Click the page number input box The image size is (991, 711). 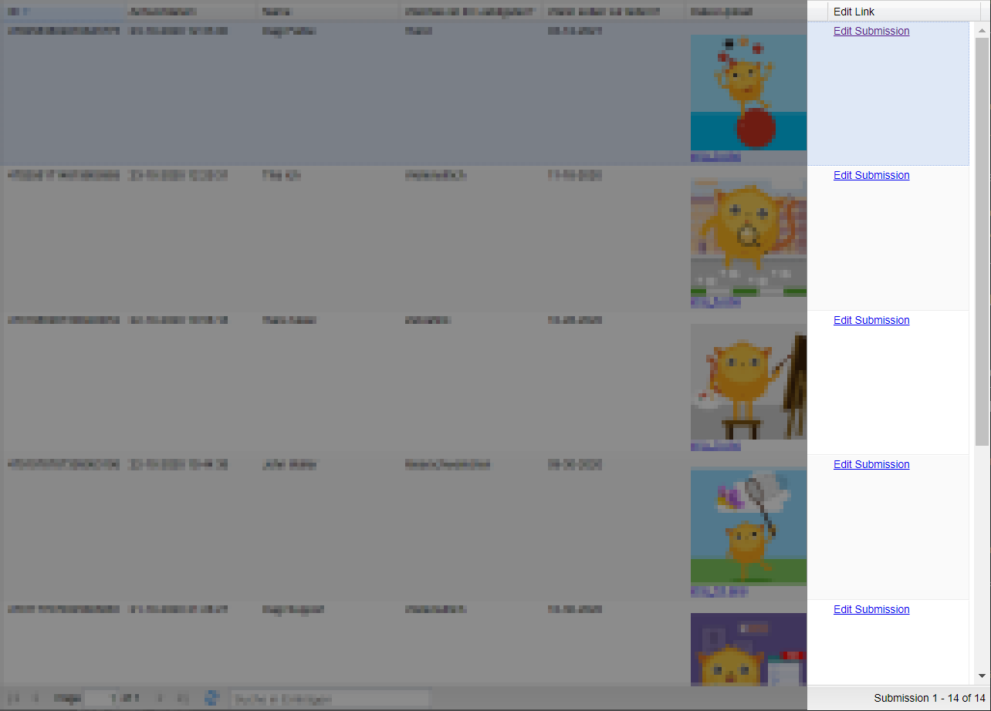[x=100, y=699]
